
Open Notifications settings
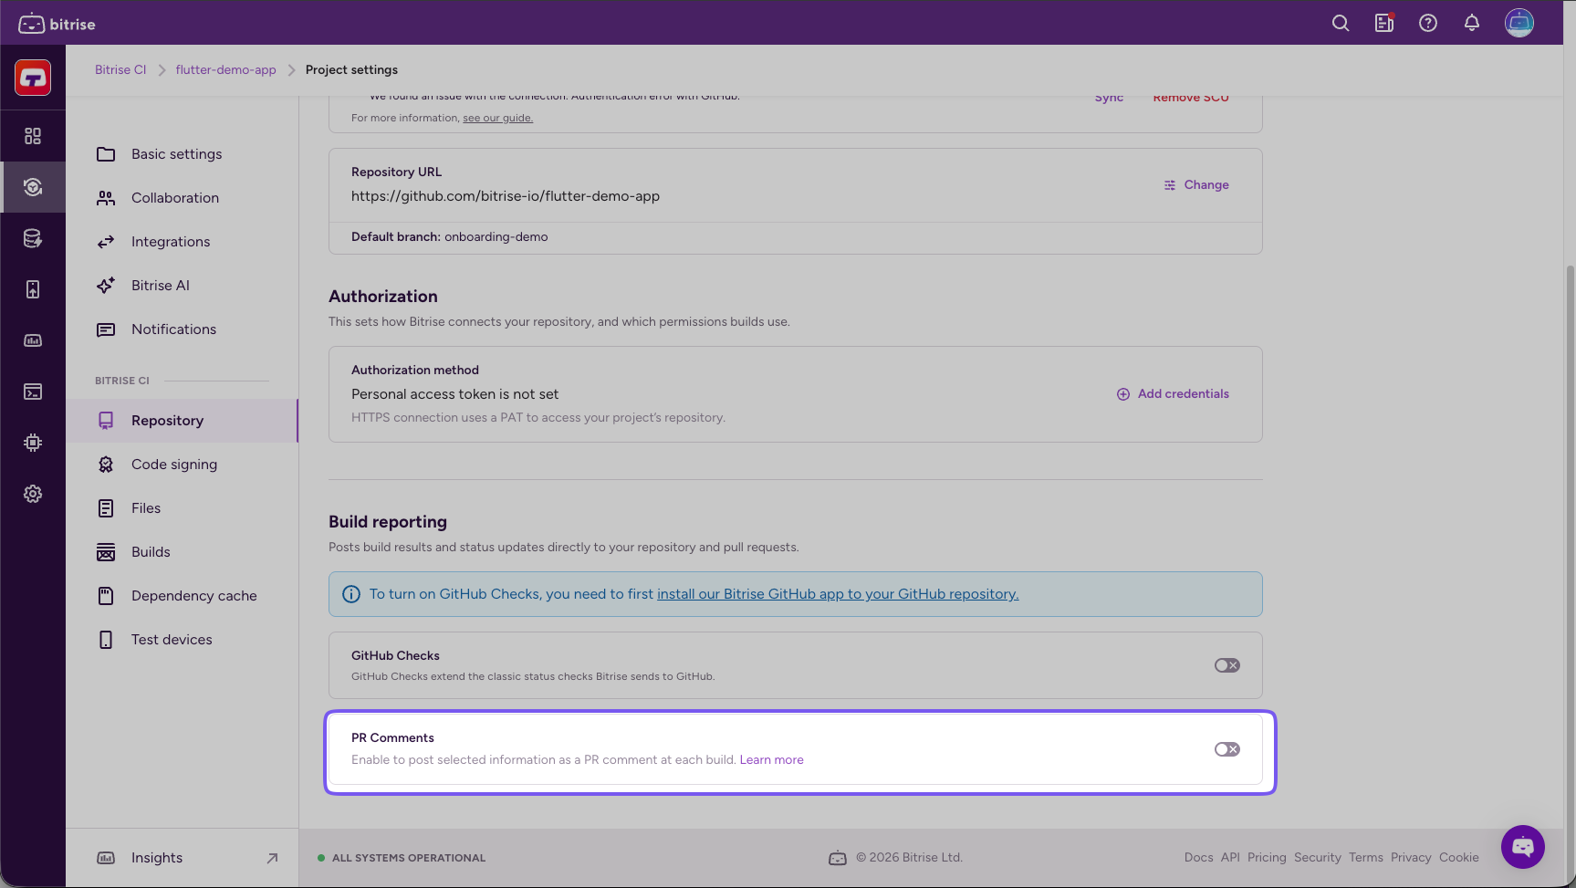click(x=183, y=329)
